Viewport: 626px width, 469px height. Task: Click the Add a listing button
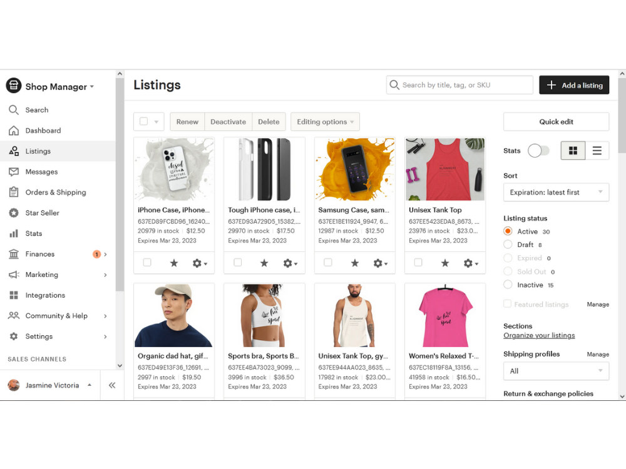coord(574,85)
